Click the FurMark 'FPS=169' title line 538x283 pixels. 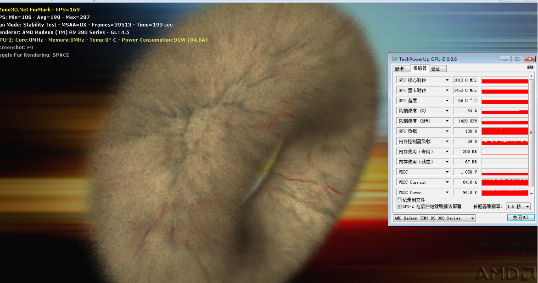(40, 10)
